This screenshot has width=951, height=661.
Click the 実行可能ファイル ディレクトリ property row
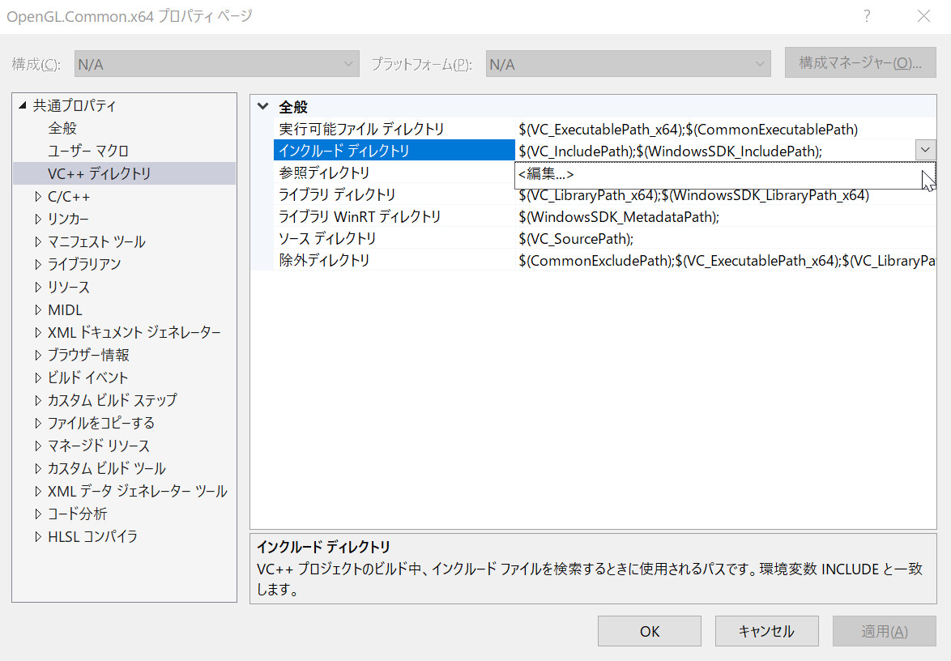tap(361, 129)
